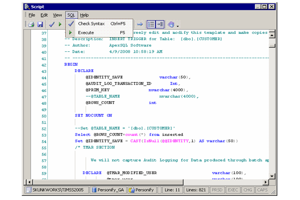Click @IDENTITY_SAVE variable on line 44
The image size is (300, 200).
click(x=104, y=77)
